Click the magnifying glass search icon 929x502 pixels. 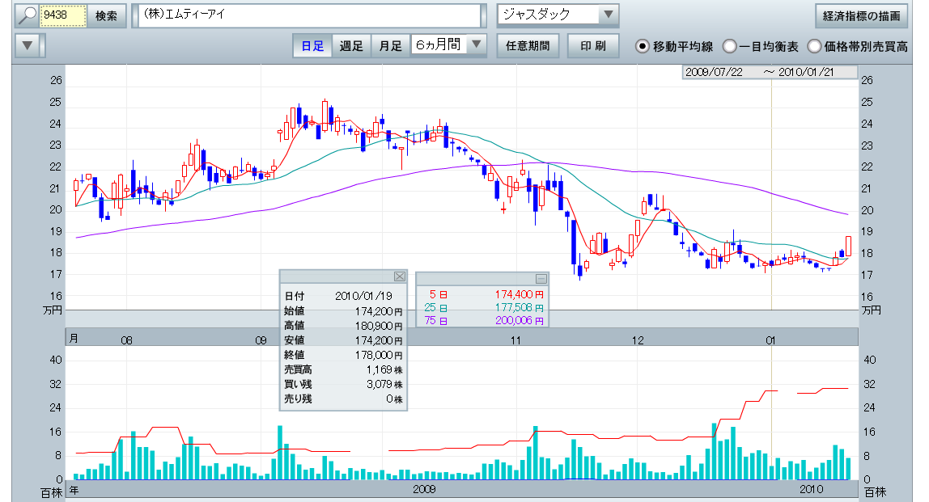point(28,15)
